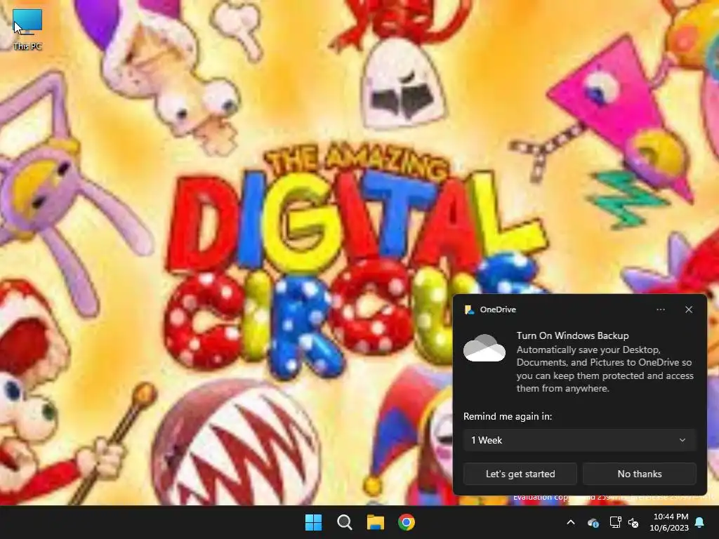This screenshot has height=539, width=719.
Task: Click OneDrive app name in notification header
Action: (x=498, y=310)
